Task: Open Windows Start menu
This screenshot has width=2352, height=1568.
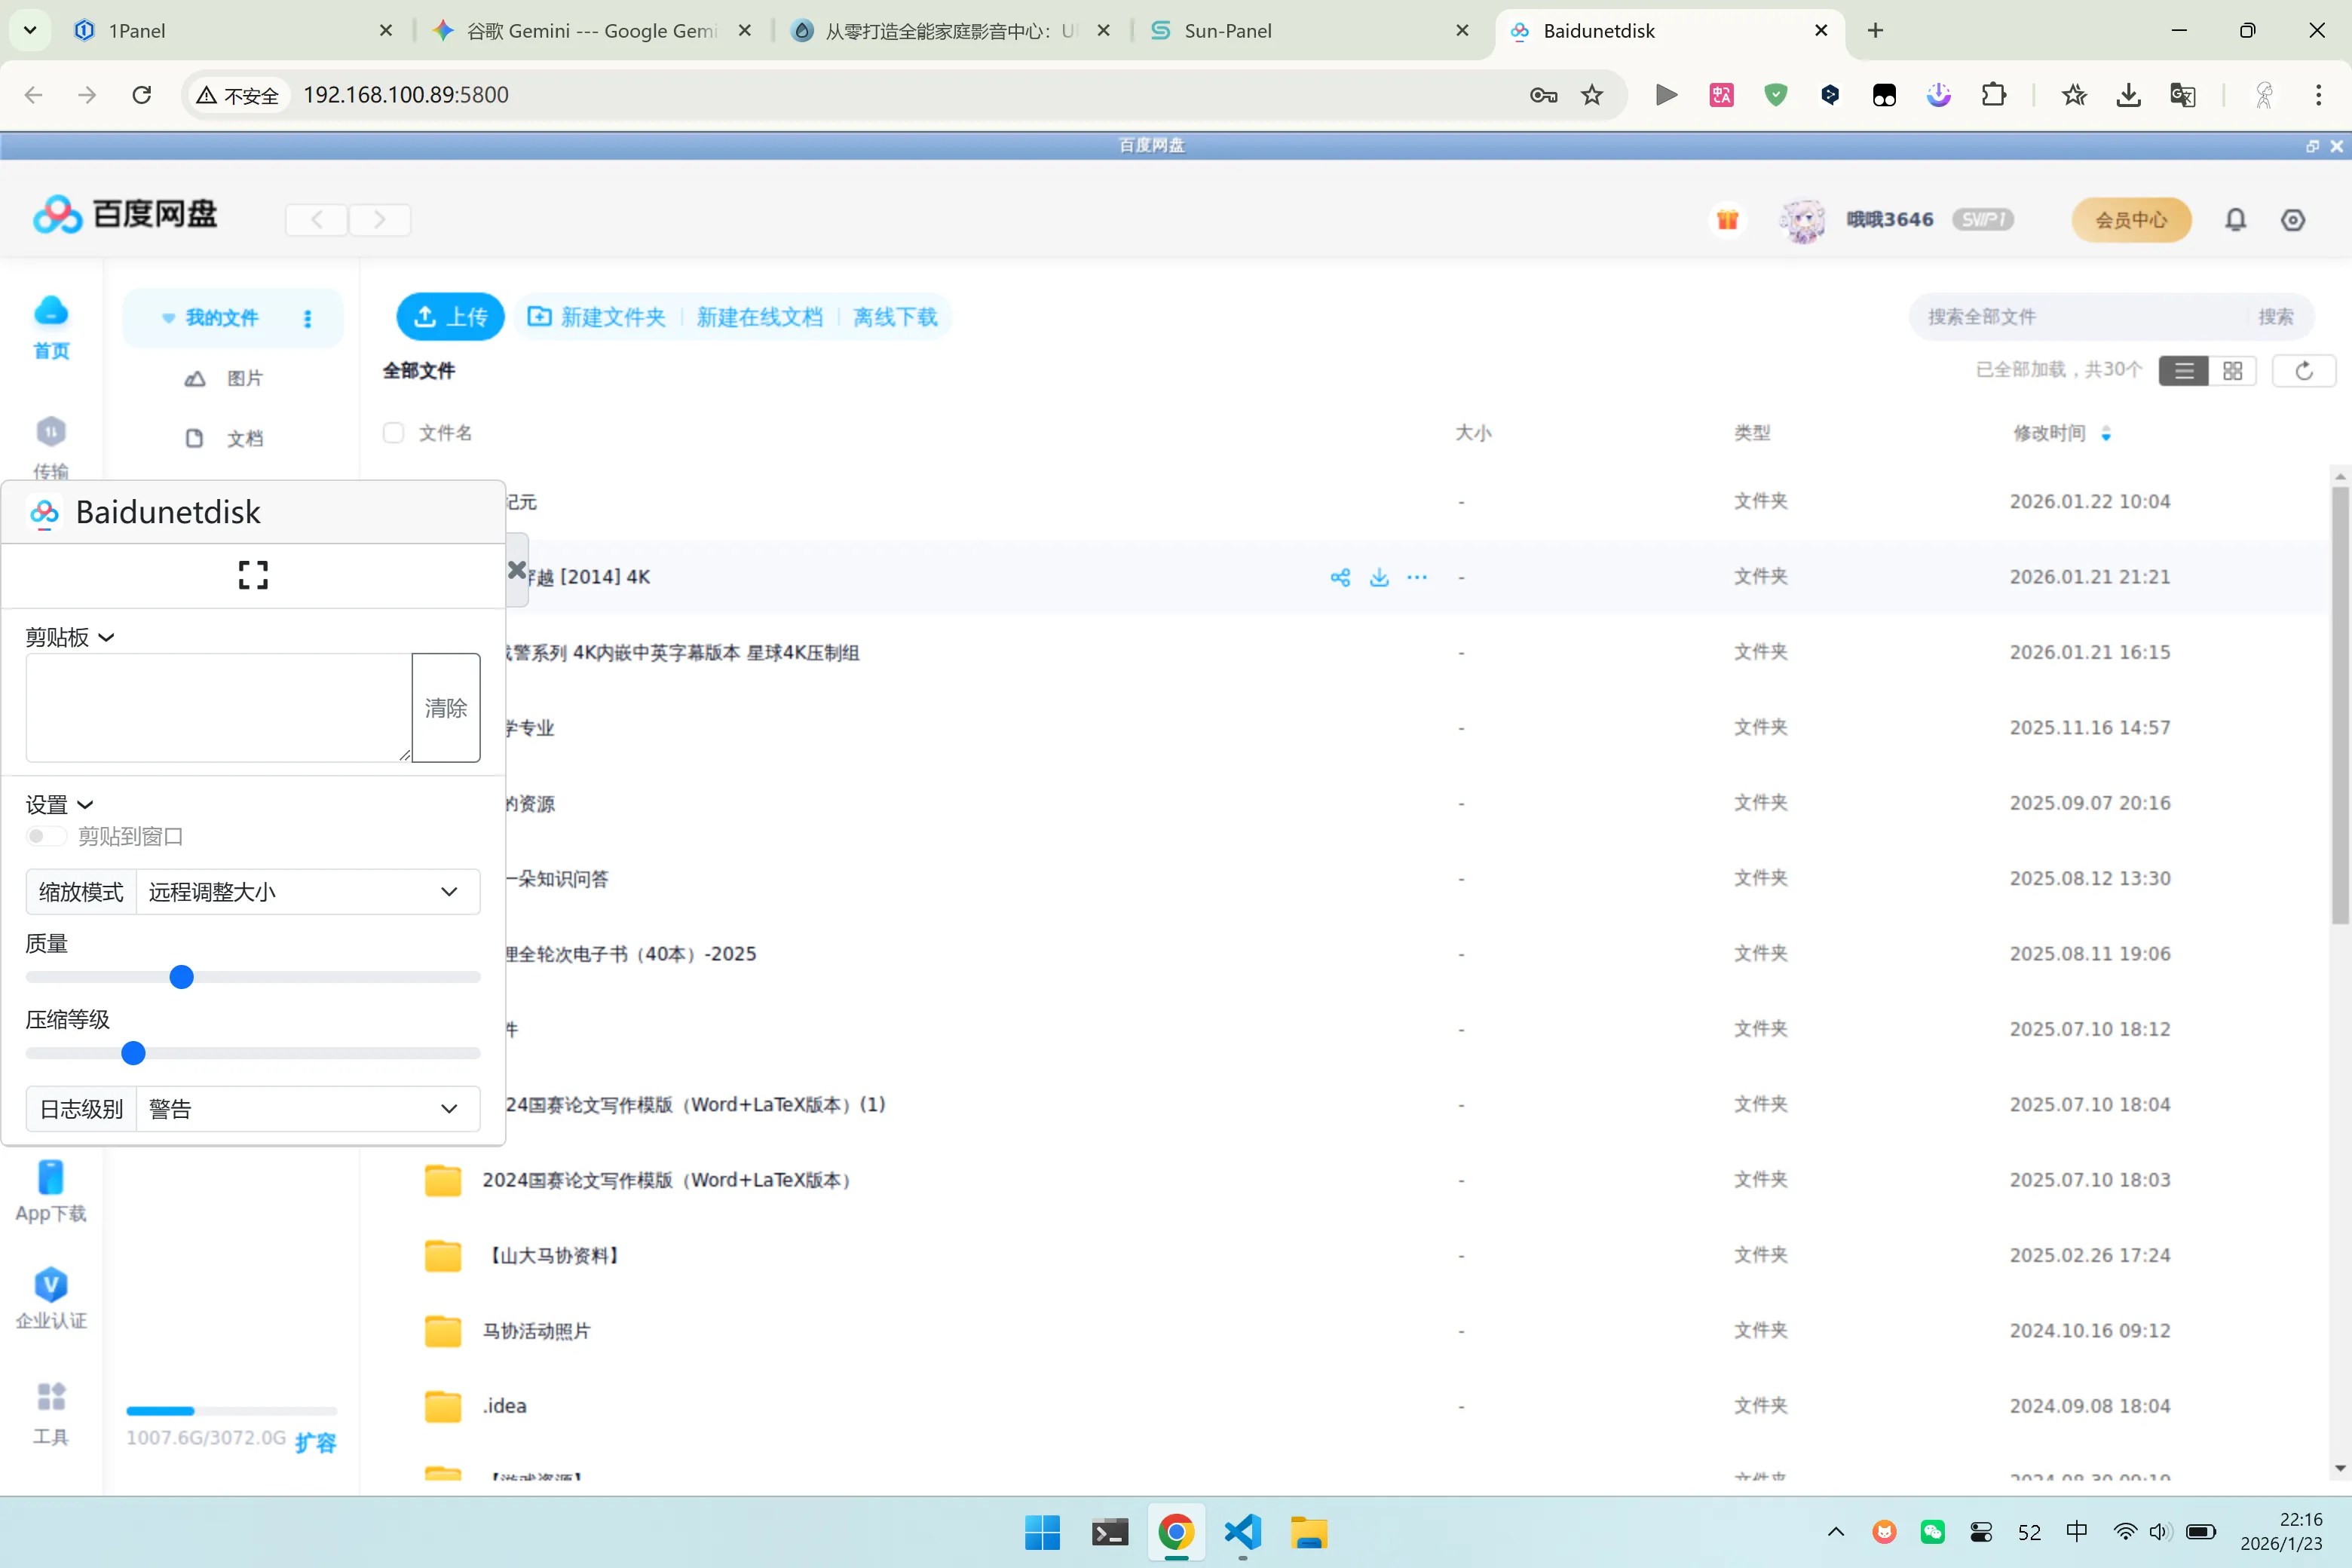Action: pyautogui.click(x=1042, y=1531)
